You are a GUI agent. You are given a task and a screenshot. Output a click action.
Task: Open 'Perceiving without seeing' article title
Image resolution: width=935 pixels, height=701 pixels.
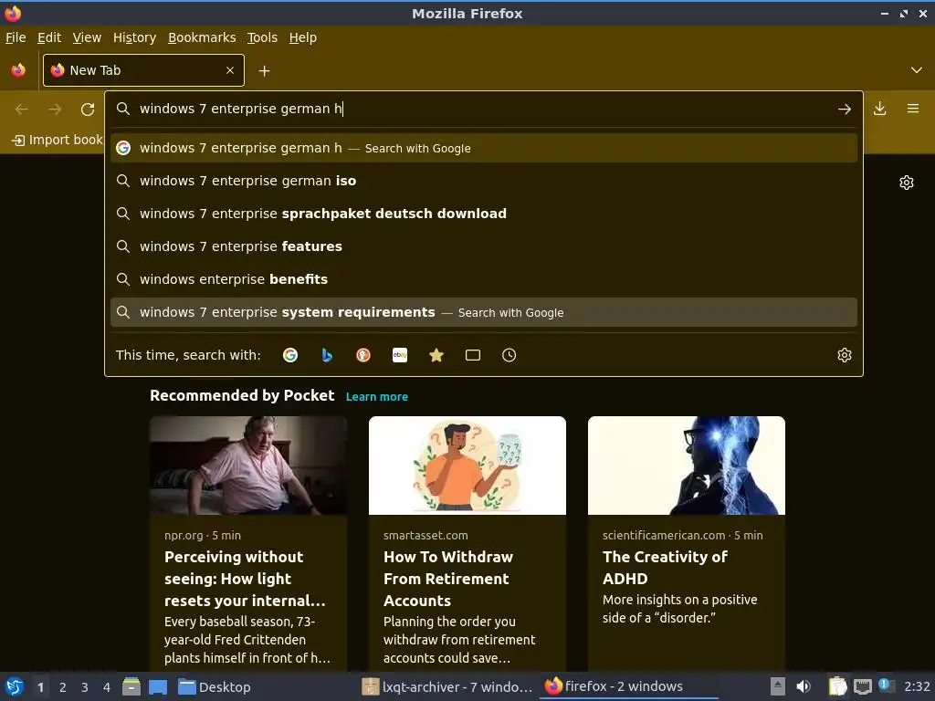pos(245,579)
